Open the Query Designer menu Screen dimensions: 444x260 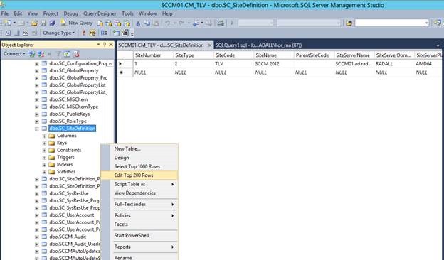[x=100, y=13]
